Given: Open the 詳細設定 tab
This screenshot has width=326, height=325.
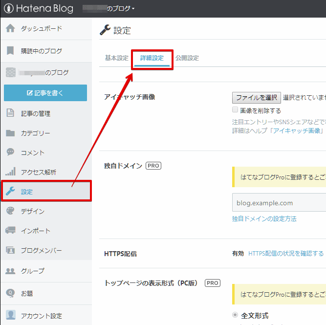Looking at the screenshot, I should pos(152,58).
